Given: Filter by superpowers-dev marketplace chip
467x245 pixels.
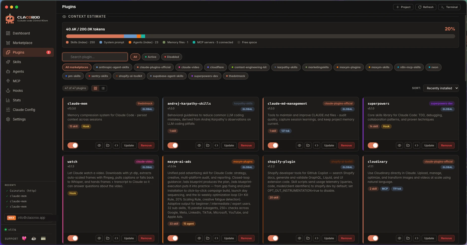Looking at the screenshot, I should 205,76.
